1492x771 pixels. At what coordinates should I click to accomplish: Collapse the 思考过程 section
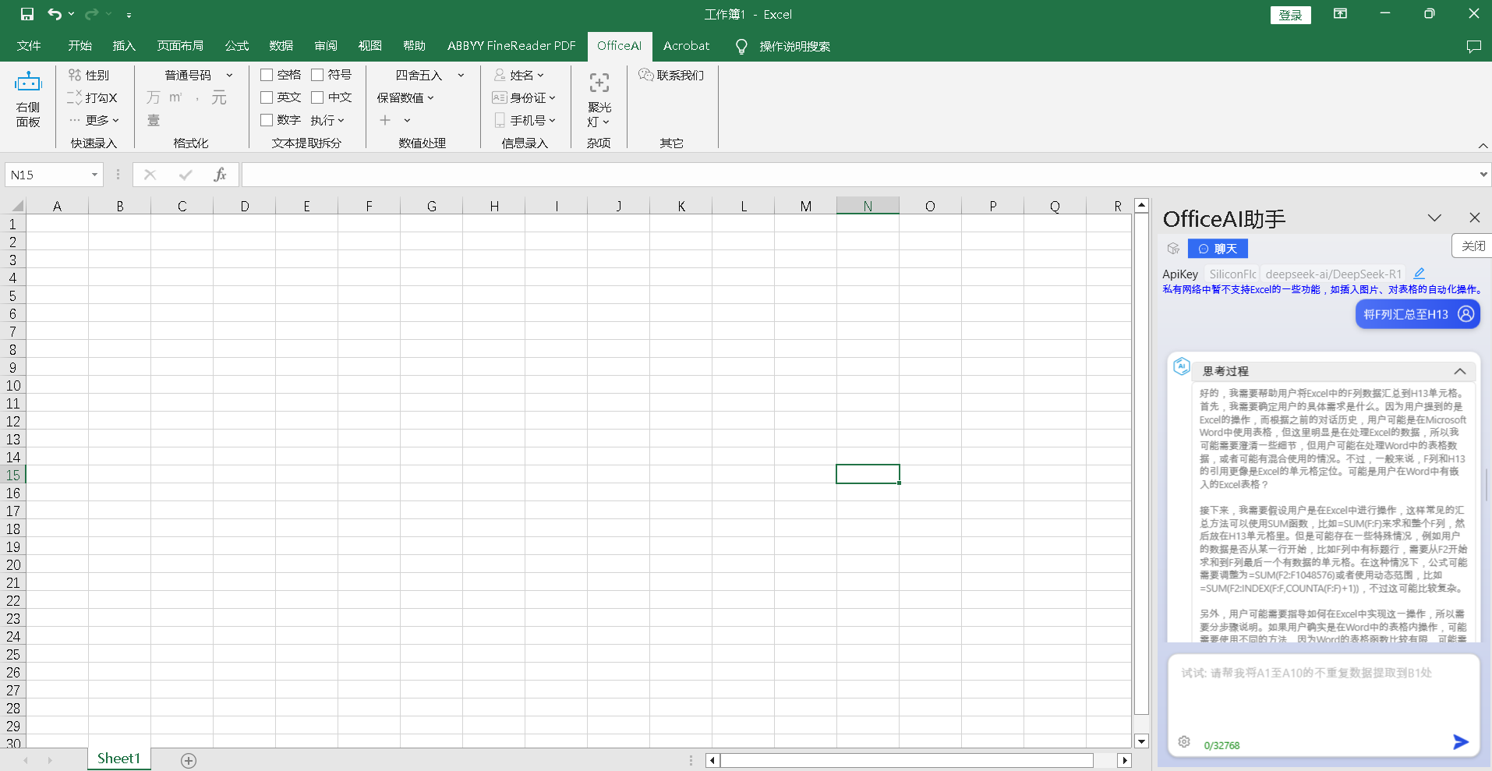pyautogui.click(x=1460, y=371)
